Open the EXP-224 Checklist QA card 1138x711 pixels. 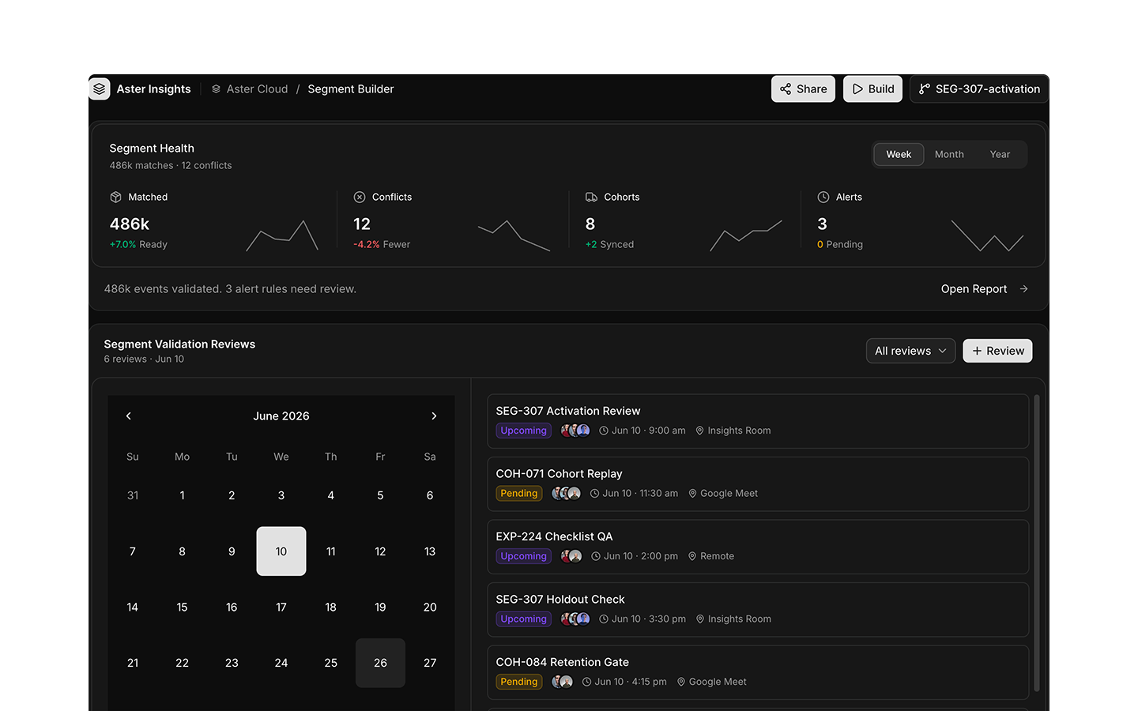758,547
